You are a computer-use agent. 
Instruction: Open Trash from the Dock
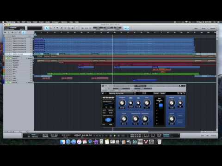pos(159,142)
